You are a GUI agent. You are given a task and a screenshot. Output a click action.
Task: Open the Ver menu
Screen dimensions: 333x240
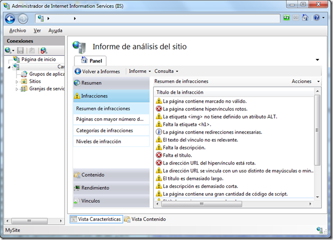point(37,30)
